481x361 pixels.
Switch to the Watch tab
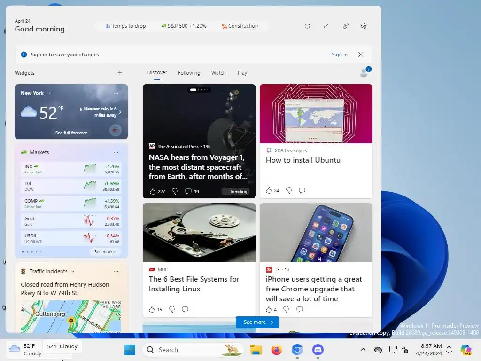[218, 73]
